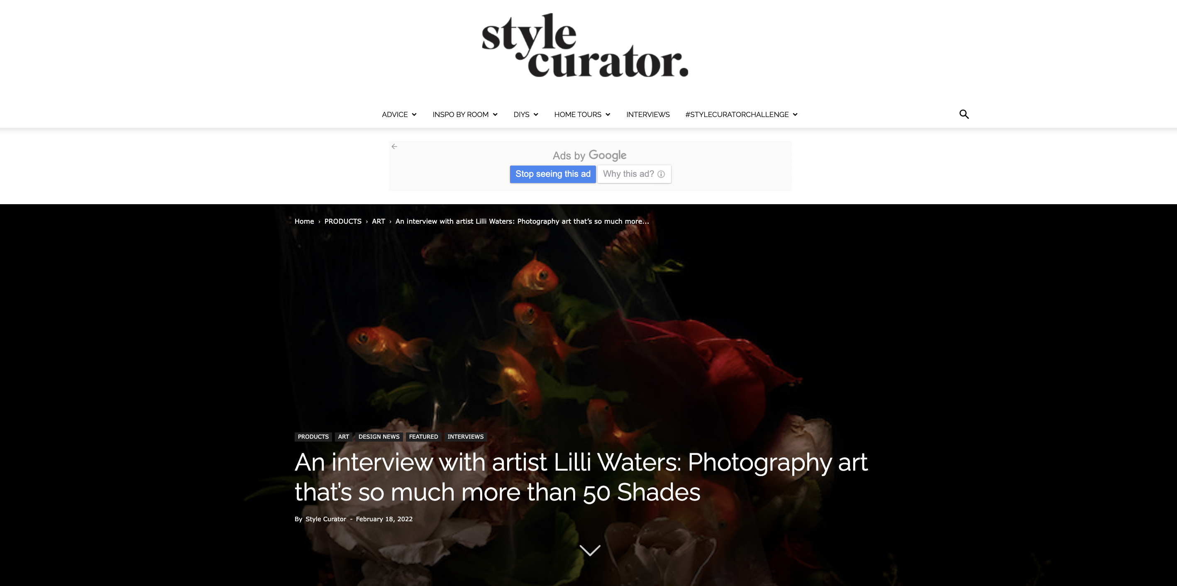Open the site search magnifier icon

964,114
